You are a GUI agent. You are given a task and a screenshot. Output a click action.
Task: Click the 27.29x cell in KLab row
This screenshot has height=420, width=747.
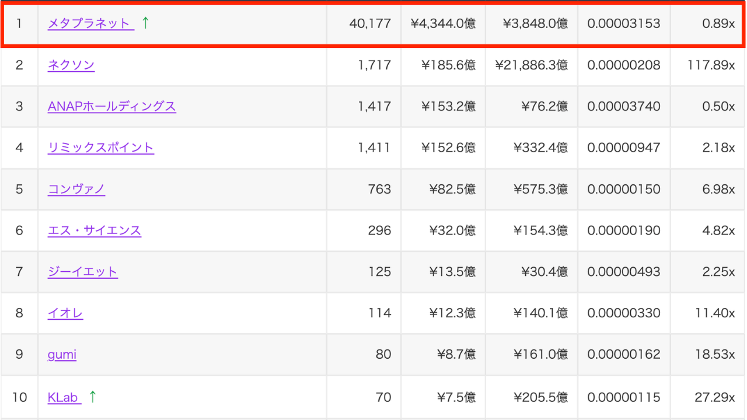tap(714, 397)
